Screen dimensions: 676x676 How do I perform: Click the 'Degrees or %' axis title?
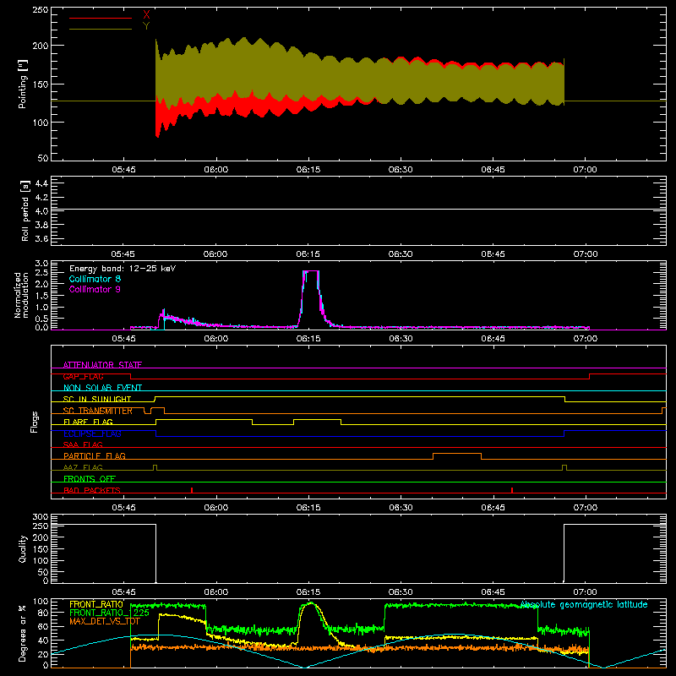point(23,633)
